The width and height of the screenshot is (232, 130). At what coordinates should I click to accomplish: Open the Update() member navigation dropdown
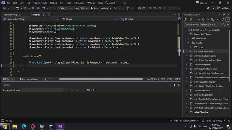149,19
